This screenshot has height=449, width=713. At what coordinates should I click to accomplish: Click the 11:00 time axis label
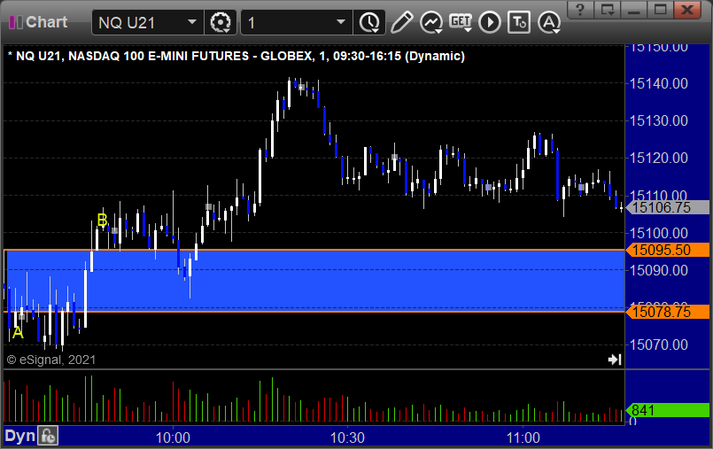point(523,437)
